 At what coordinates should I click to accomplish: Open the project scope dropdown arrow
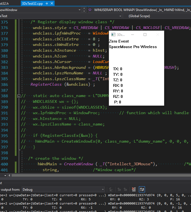tap(120, 16)
